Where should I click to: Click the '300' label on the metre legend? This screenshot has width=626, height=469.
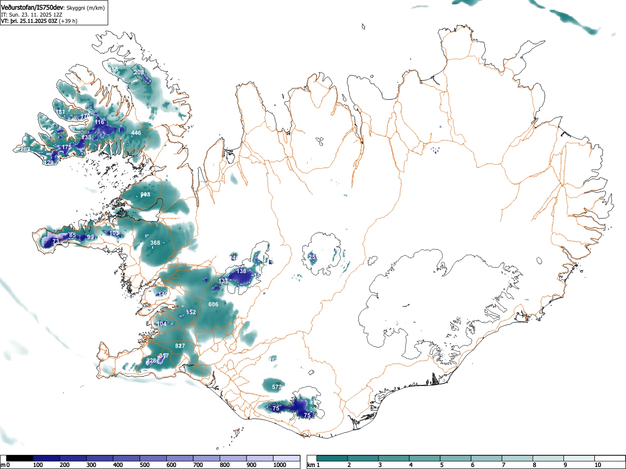[91, 465]
